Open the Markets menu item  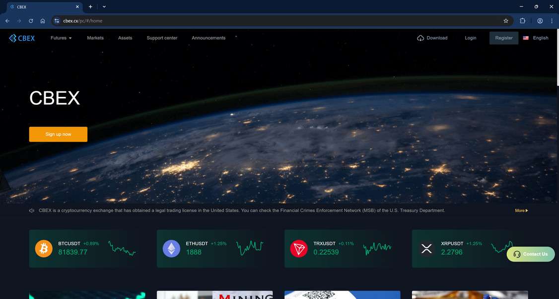click(95, 38)
